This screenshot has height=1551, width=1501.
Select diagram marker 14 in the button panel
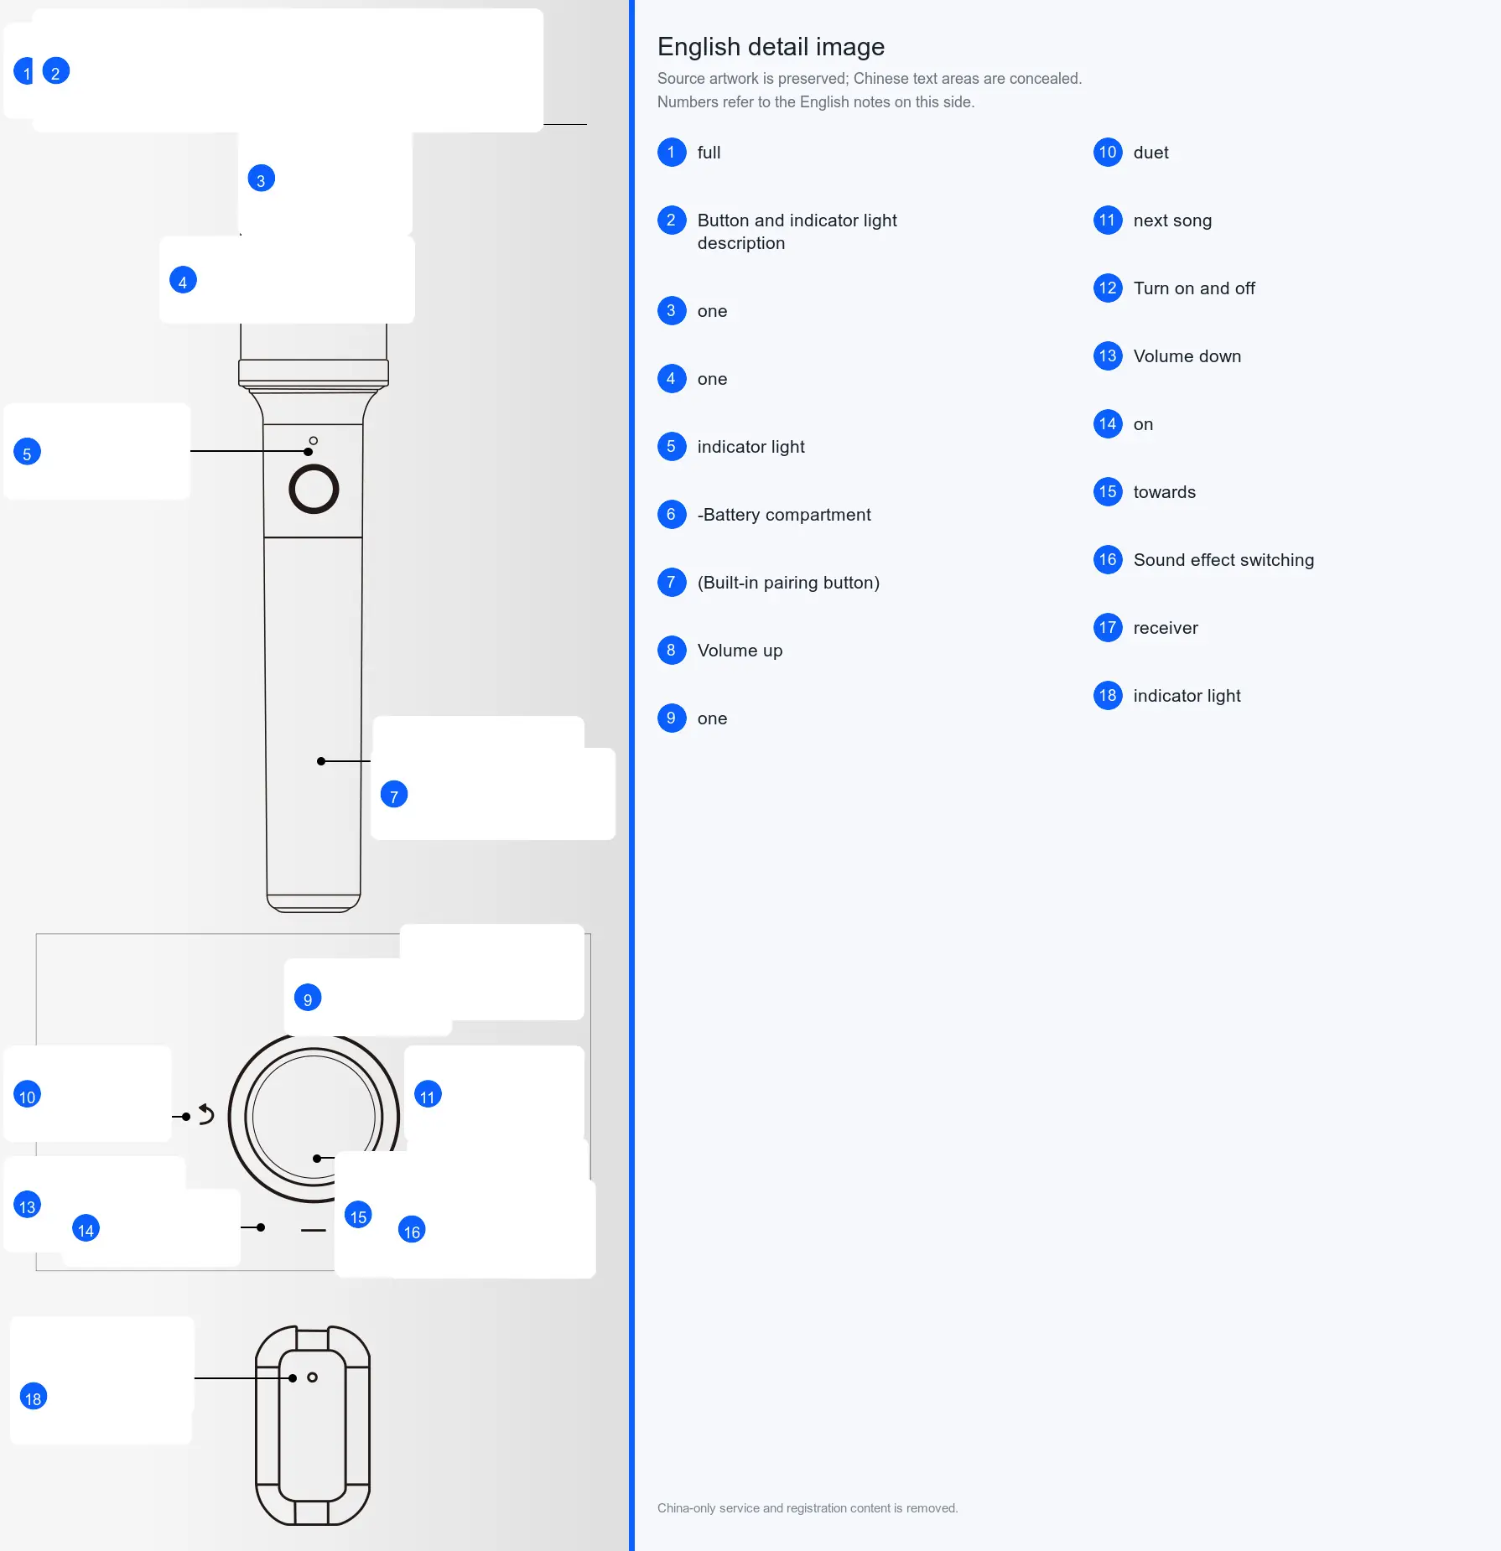[x=86, y=1229]
